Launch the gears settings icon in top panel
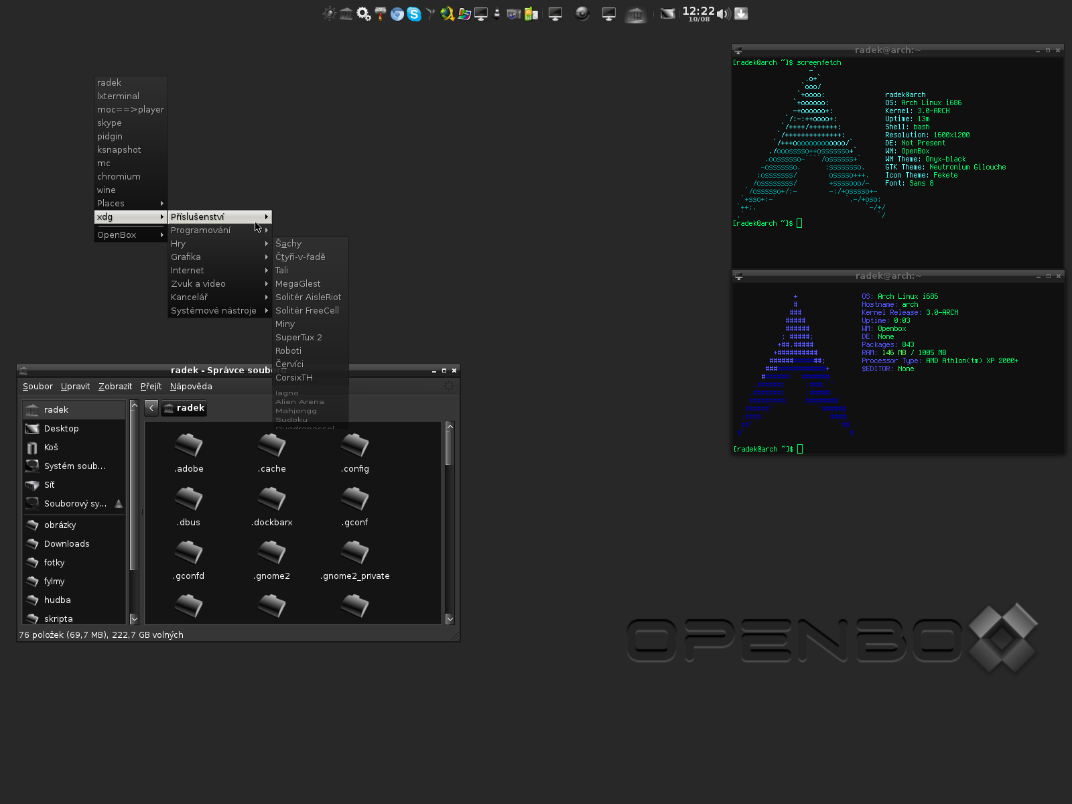1072x804 pixels. click(364, 13)
